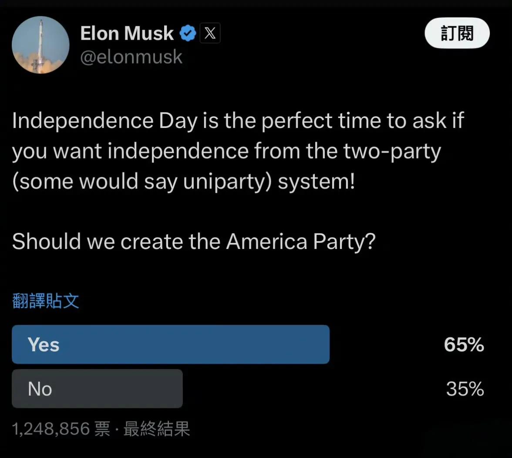Click the 1,248,856 票 vote count
Screen dimensions: 512x458
click(61, 429)
